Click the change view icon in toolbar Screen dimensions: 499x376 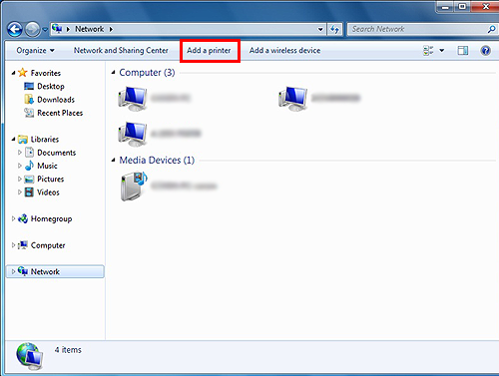pos(428,51)
